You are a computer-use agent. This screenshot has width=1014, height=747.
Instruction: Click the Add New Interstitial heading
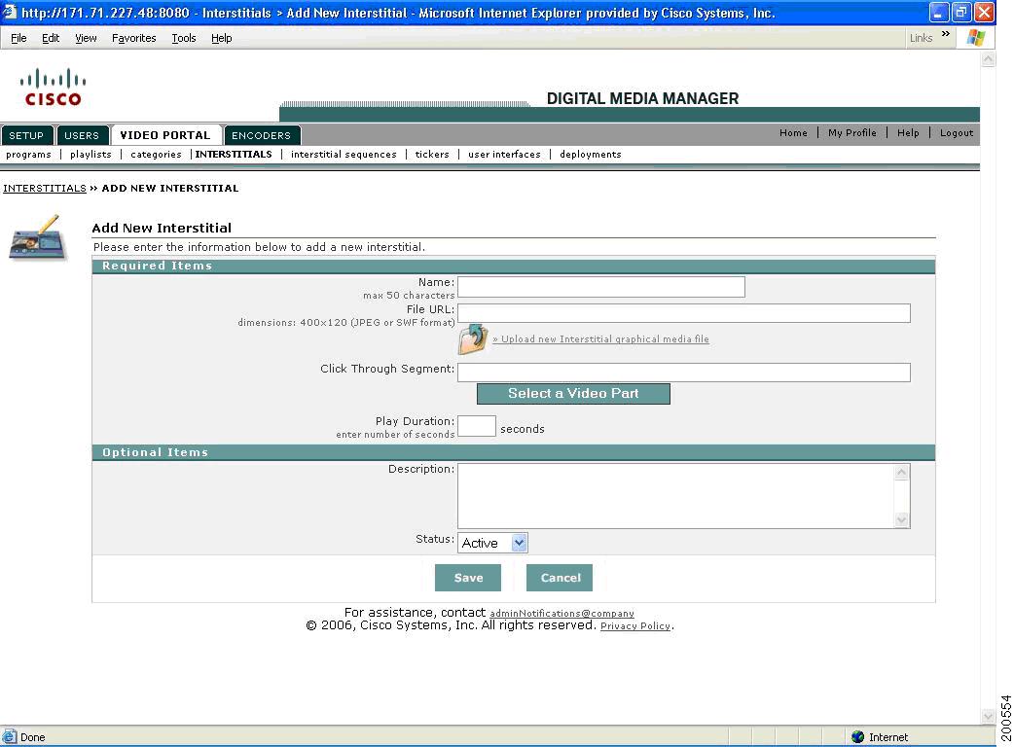pos(162,229)
